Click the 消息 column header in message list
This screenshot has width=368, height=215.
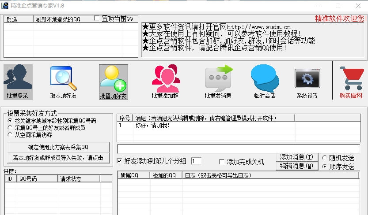click(x=214, y=118)
